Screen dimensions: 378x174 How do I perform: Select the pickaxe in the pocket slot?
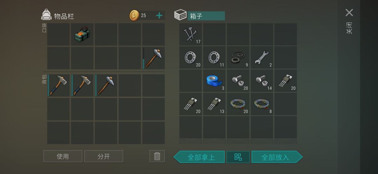pyautogui.click(x=154, y=58)
